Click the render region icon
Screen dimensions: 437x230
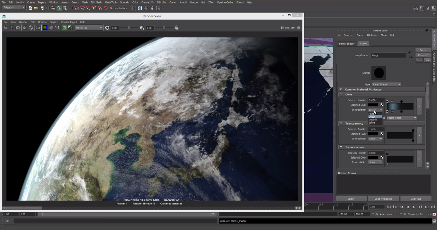(12, 28)
